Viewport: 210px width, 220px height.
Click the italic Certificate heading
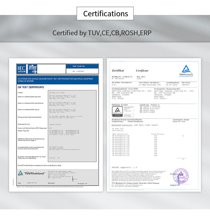(142, 70)
